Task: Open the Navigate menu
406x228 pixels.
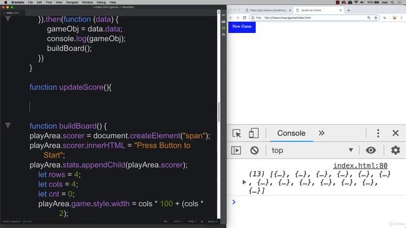Action: tap(72, 3)
